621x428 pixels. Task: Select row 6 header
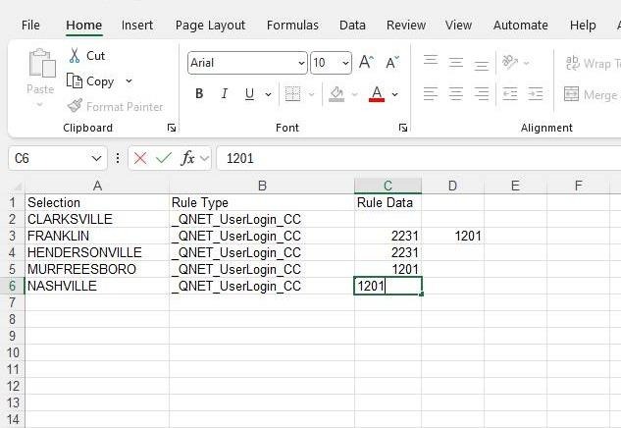click(13, 286)
